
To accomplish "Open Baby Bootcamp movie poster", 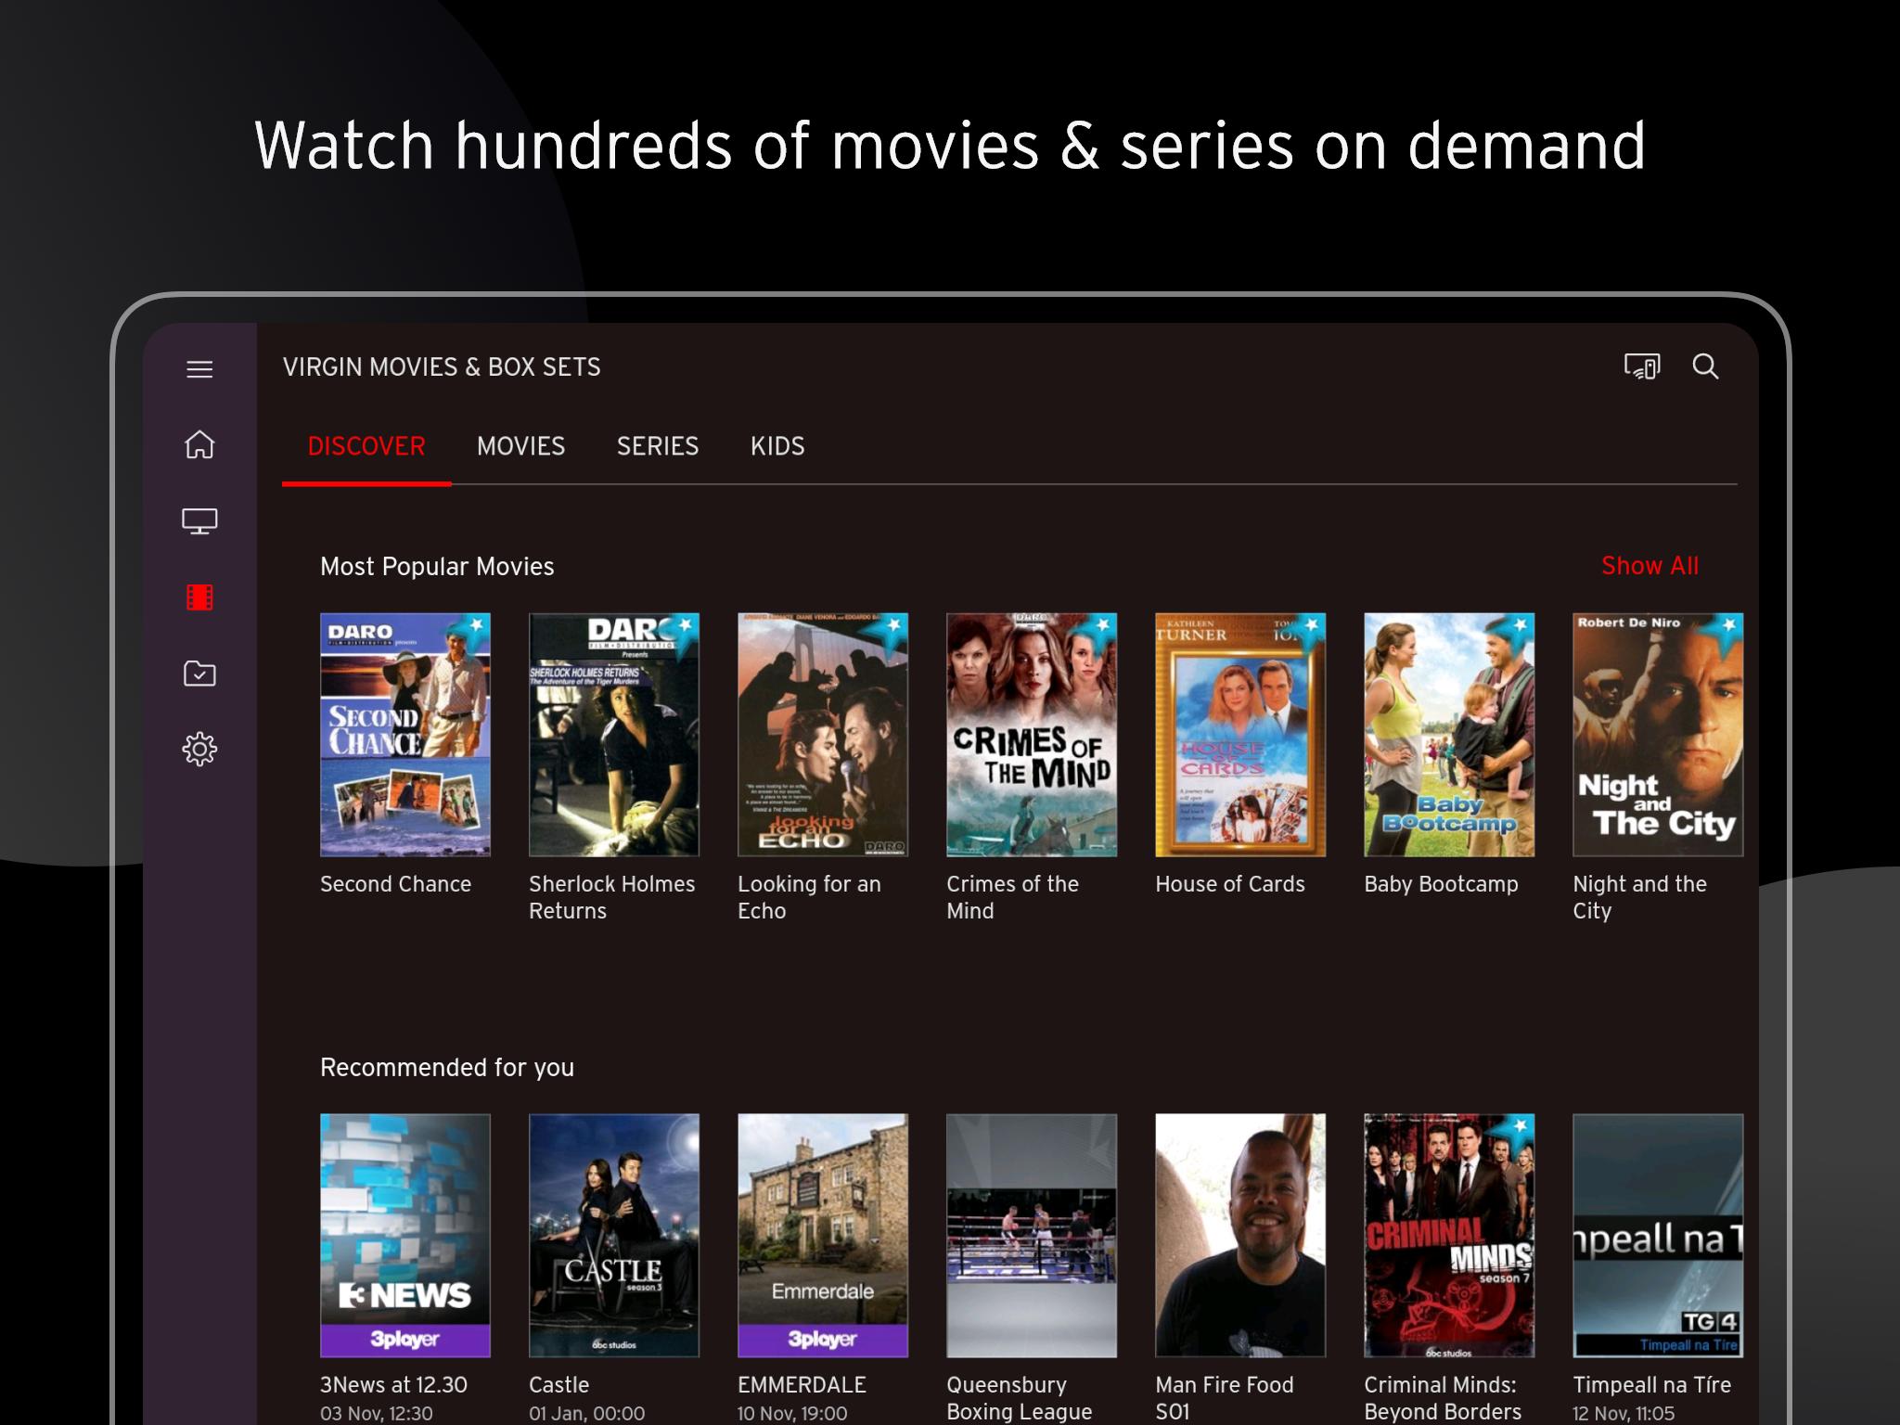I will tap(1448, 734).
